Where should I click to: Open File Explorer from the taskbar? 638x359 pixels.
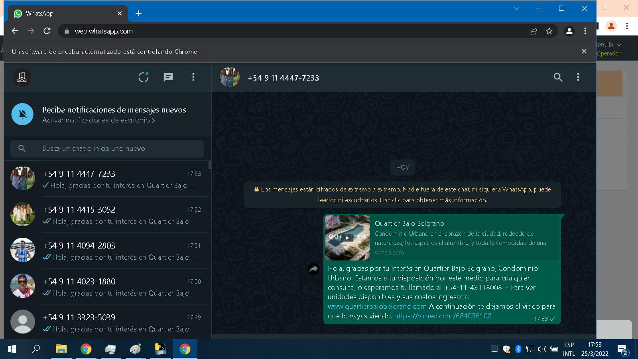pyautogui.click(x=61, y=349)
